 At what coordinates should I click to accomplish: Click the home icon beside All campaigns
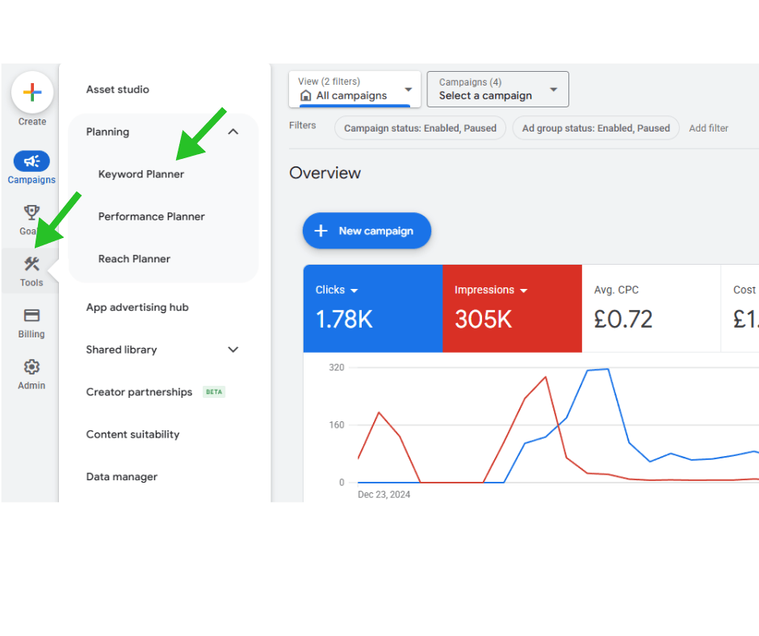pos(305,95)
